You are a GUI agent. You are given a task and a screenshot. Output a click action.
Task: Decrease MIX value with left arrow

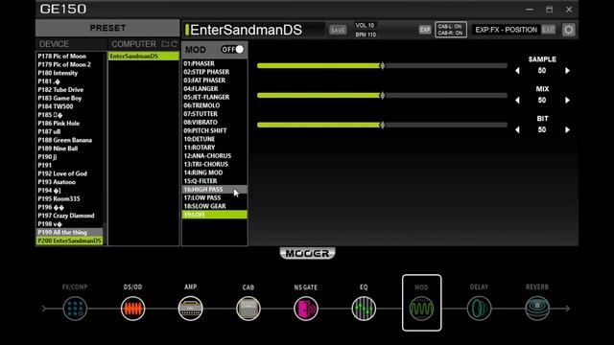517,101
